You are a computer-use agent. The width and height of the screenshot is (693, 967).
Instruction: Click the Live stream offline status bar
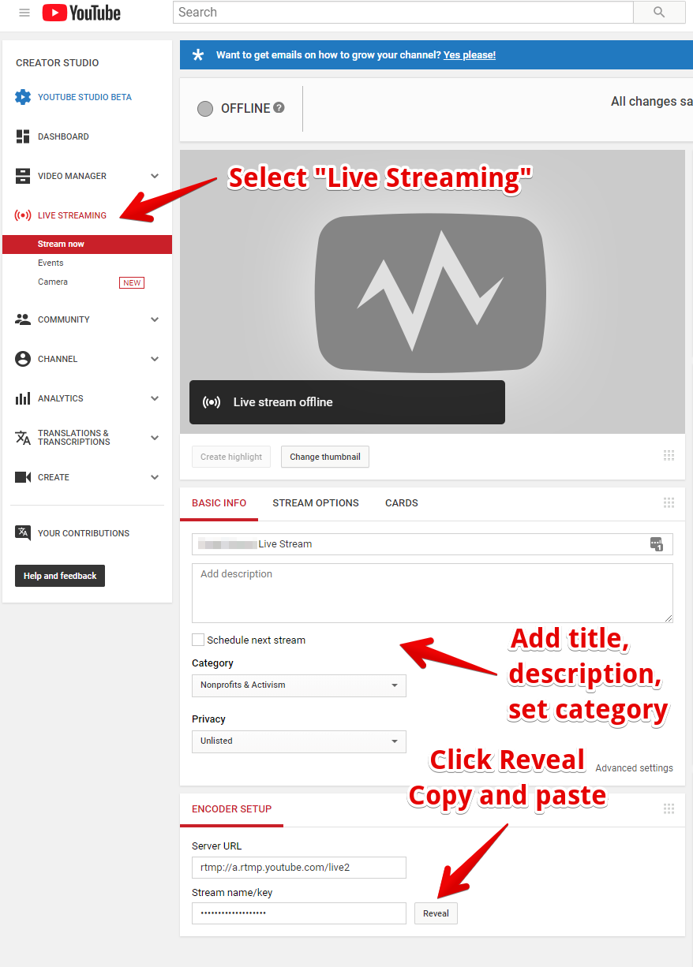point(347,402)
